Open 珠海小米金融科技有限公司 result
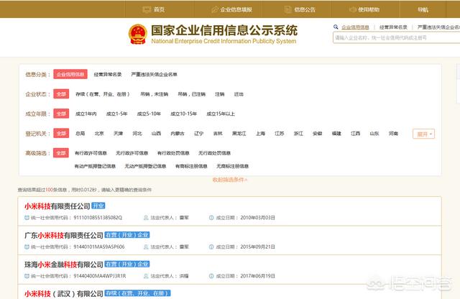460x299 pixels. 64,264
